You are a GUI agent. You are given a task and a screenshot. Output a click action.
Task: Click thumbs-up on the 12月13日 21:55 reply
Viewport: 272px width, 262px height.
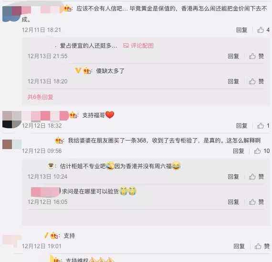tap(256, 56)
